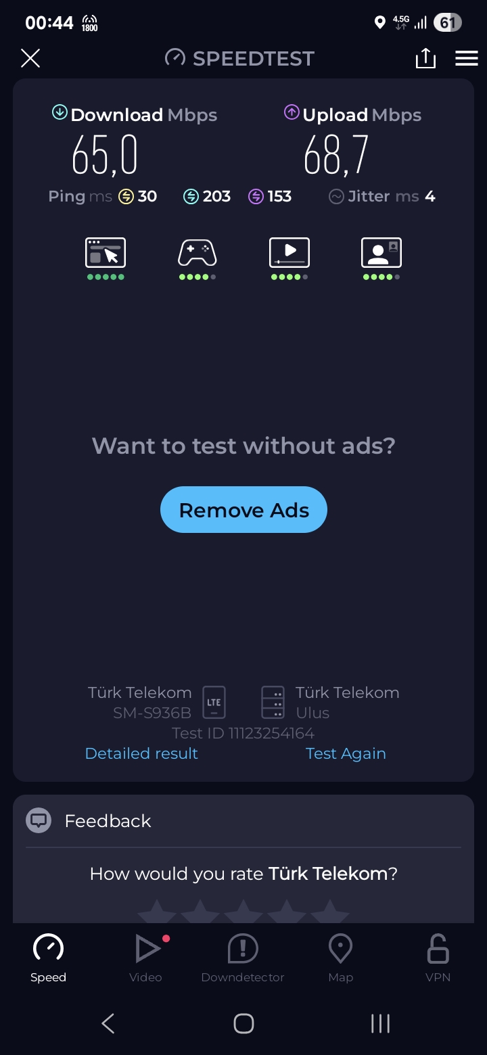This screenshot has width=487, height=1055.
Task: Tap the share results icon
Action: 425,59
